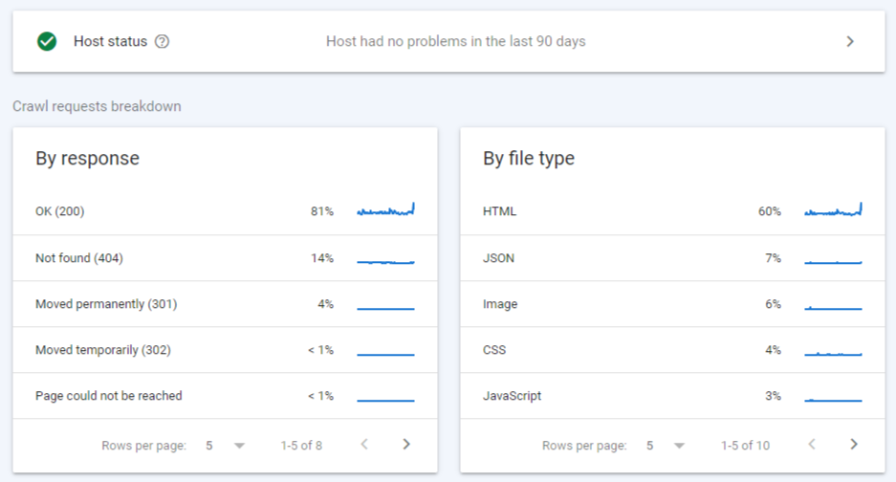Click the OK (200) trend sparkline

(x=385, y=210)
